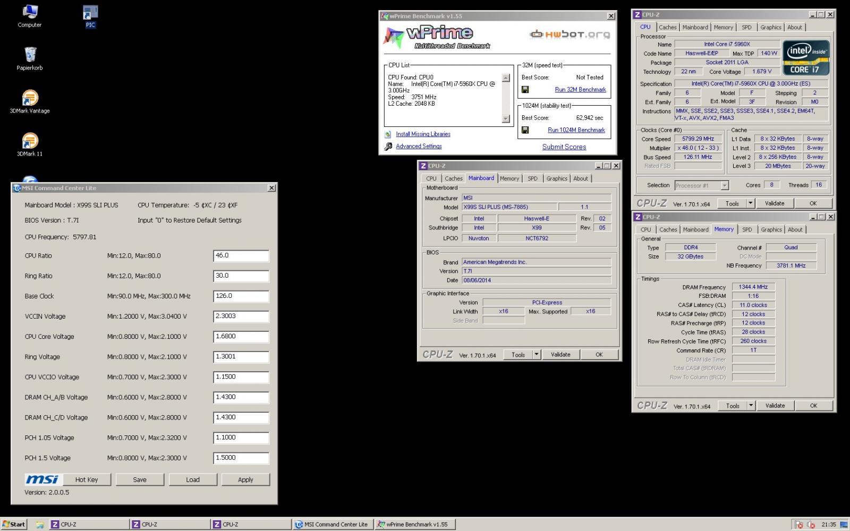The height and width of the screenshot is (531, 850).
Task: Click the Submit Scores link in wPrime
Action: click(564, 147)
